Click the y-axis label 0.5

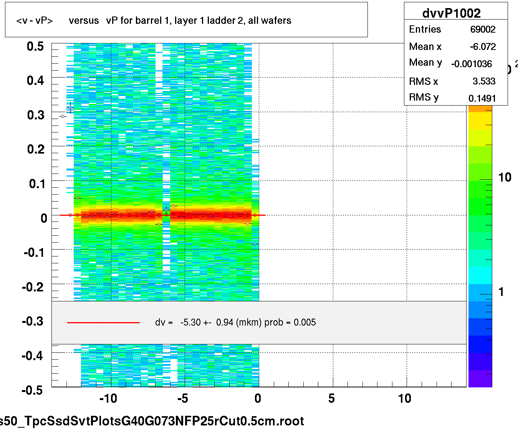[35, 46]
